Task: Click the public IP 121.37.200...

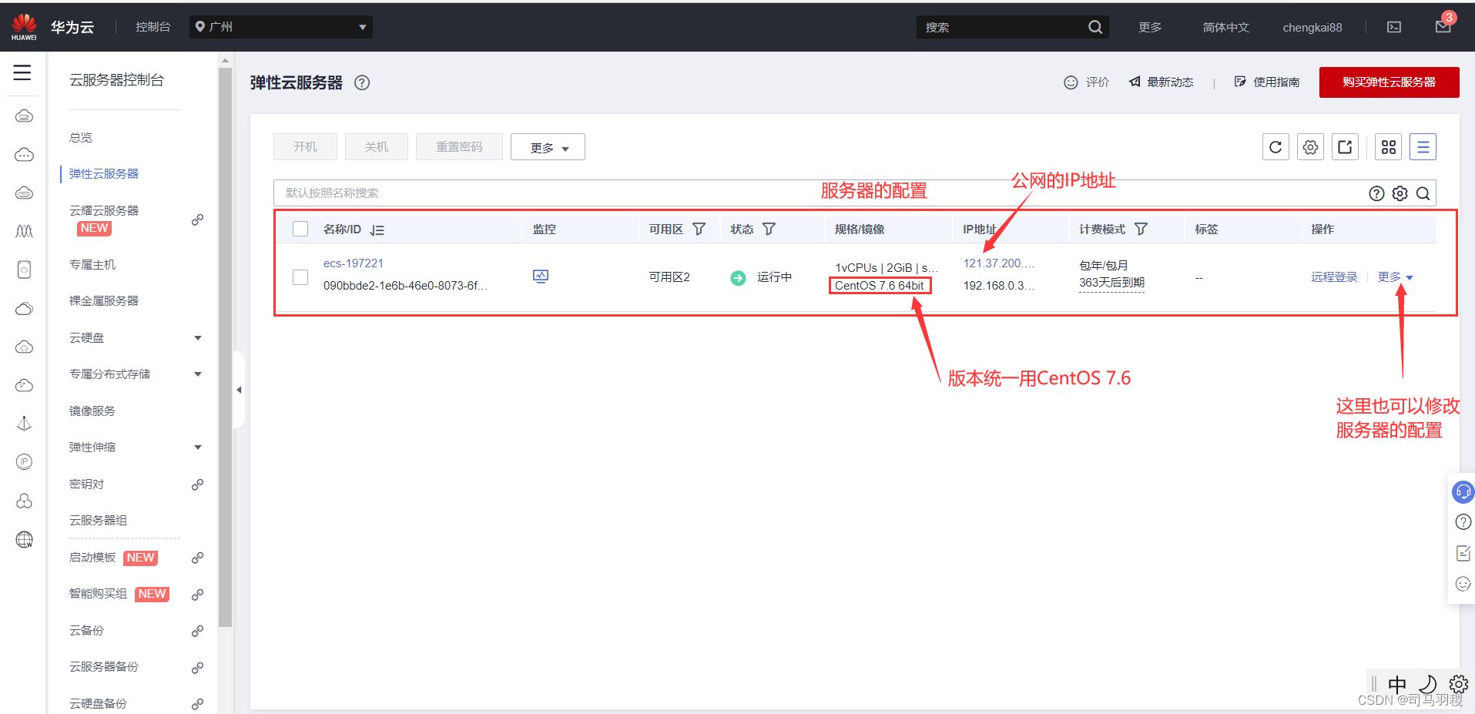Action: tap(998, 263)
